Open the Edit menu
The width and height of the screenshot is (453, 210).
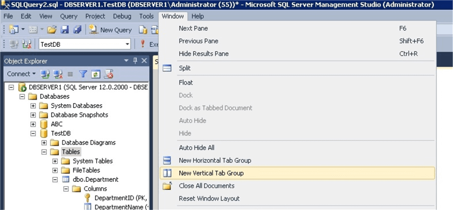pos(26,16)
